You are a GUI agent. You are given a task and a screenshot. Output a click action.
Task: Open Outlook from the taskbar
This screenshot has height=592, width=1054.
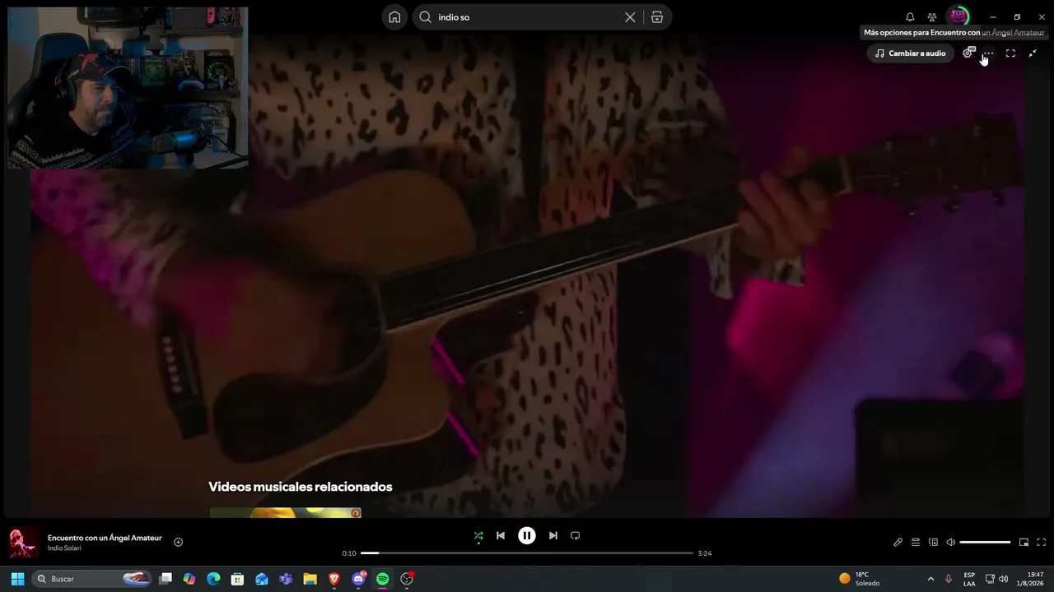coord(262,579)
